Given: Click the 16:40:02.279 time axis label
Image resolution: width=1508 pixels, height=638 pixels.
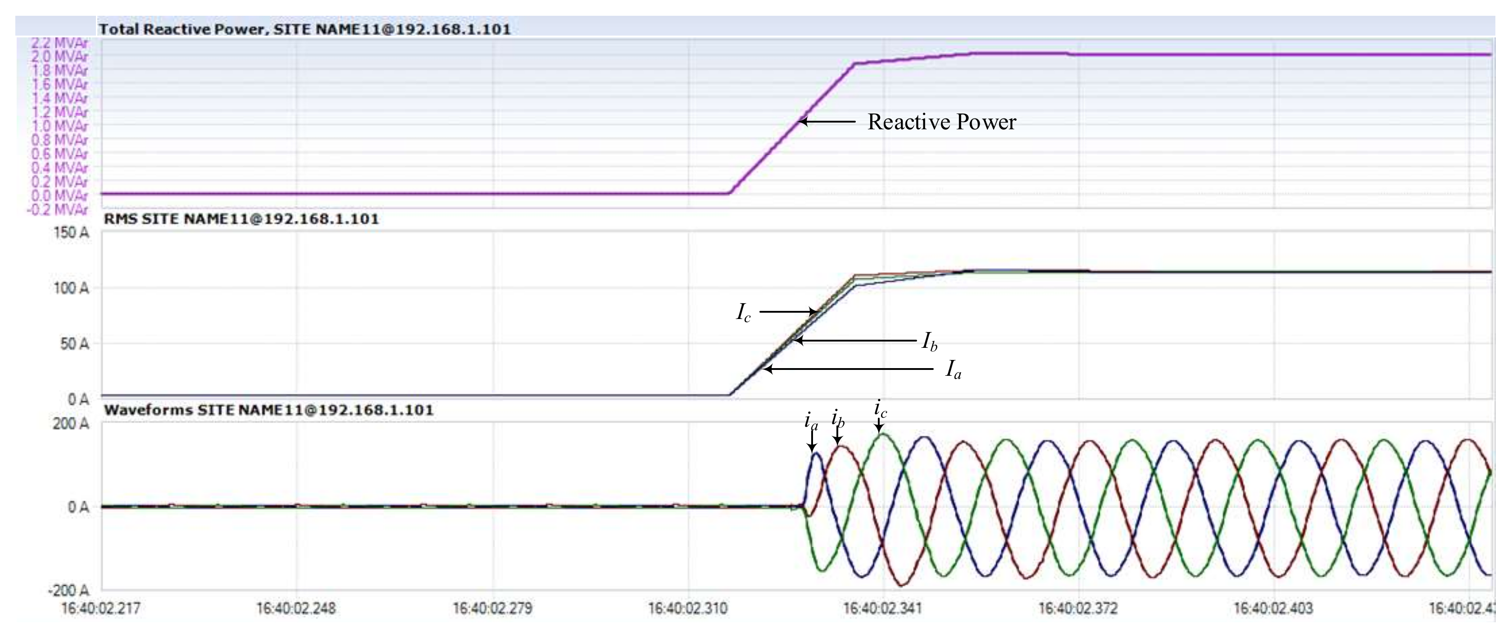Looking at the screenshot, I should pyautogui.click(x=492, y=609).
